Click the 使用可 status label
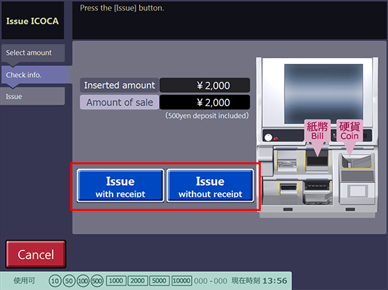This screenshot has height=290, width=388. [x=24, y=280]
